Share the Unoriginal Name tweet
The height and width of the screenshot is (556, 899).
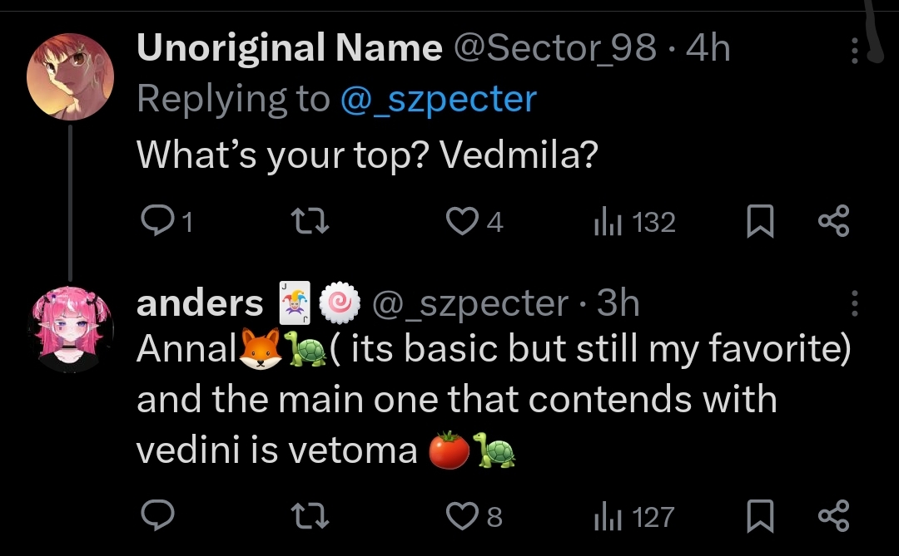[x=833, y=221]
